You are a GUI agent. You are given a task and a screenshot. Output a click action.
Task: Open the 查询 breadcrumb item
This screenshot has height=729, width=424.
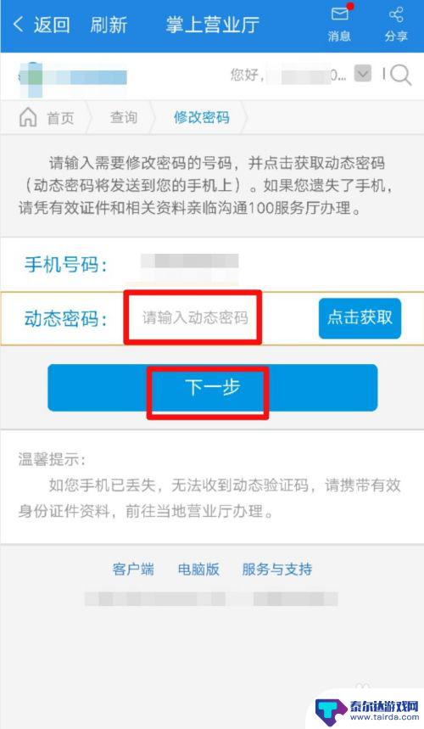point(124,117)
